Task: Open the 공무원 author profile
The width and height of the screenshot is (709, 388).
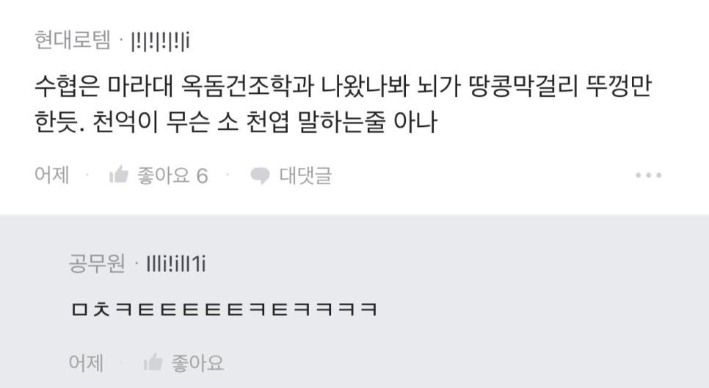Action: coord(97,263)
